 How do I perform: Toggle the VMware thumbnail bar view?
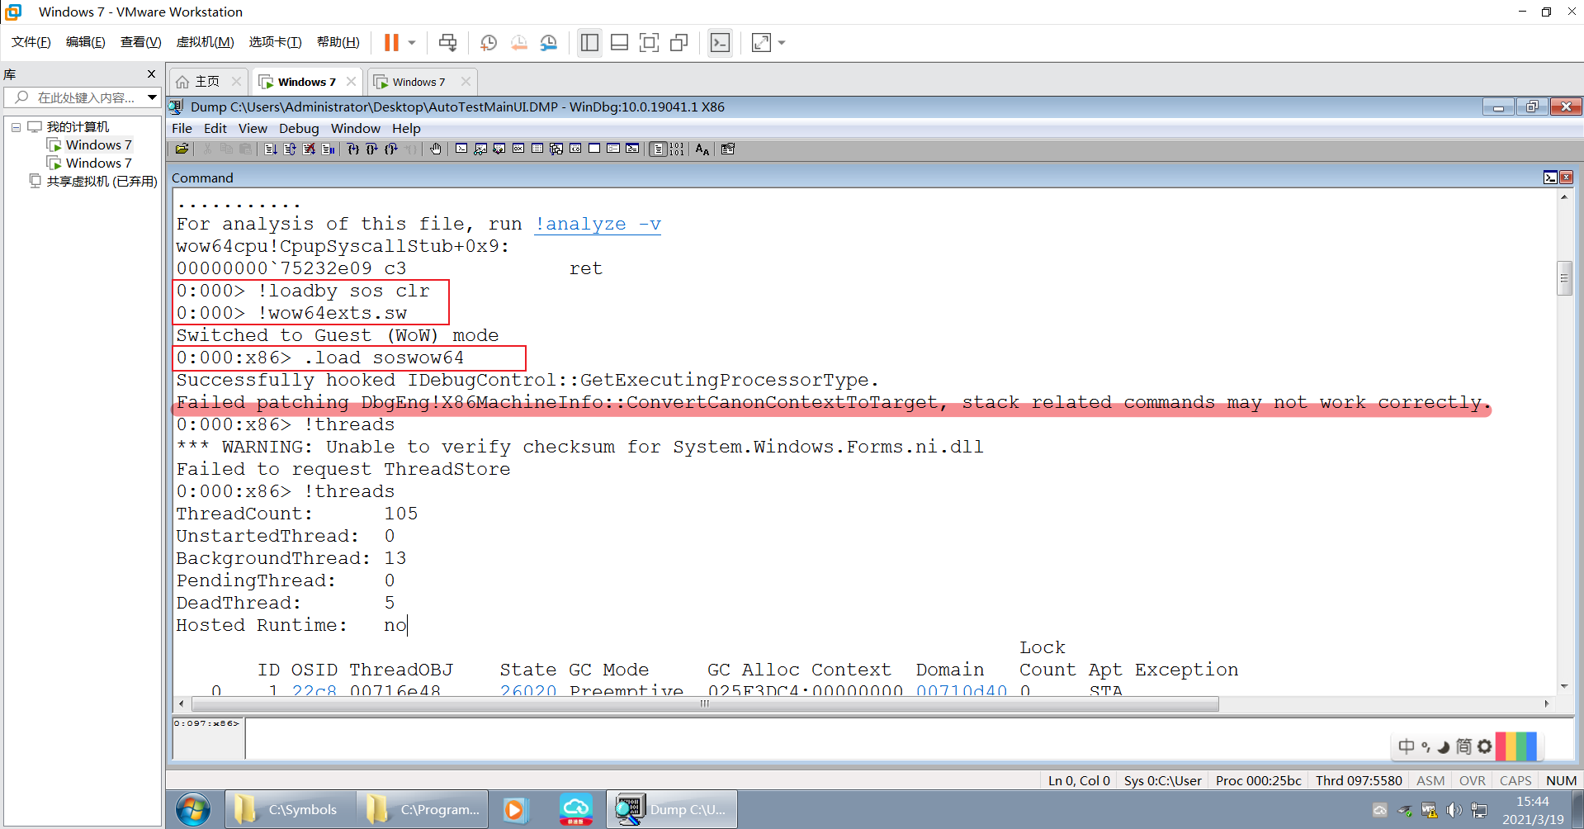(619, 43)
